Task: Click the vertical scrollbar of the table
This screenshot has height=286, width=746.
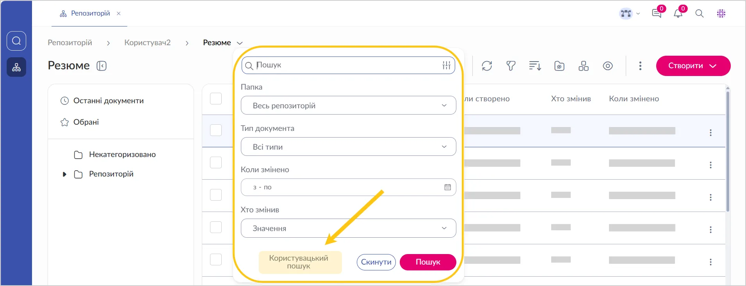Action: point(728,152)
